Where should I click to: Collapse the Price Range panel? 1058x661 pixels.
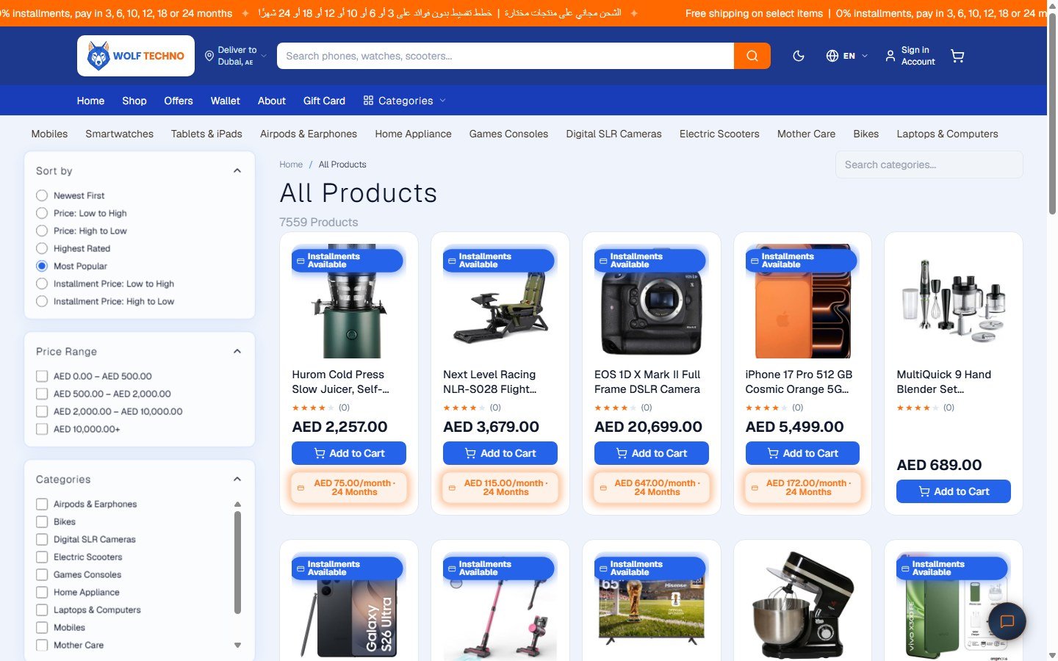click(x=237, y=351)
